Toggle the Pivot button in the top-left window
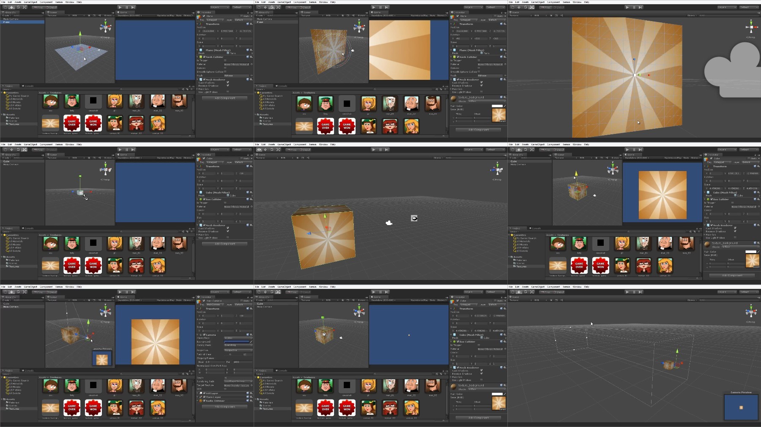761x427 pixels. pos(39,7)
